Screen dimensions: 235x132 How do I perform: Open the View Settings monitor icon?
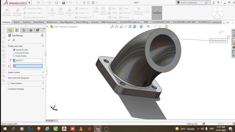pos(166,27)
